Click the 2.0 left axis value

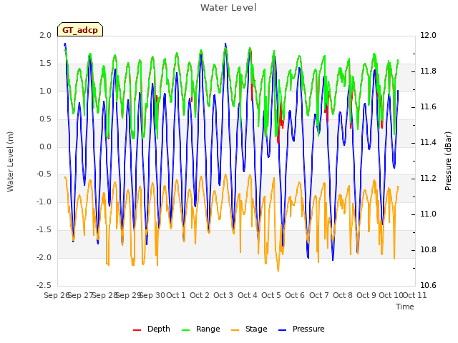[x=45, y=35]
